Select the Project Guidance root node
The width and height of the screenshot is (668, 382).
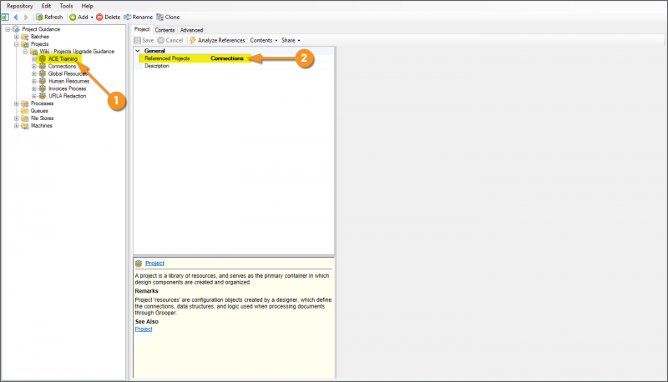coord(41,29)
